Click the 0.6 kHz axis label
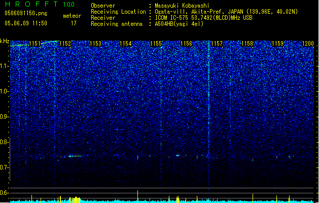319x203 pixels. click(4, 193)
